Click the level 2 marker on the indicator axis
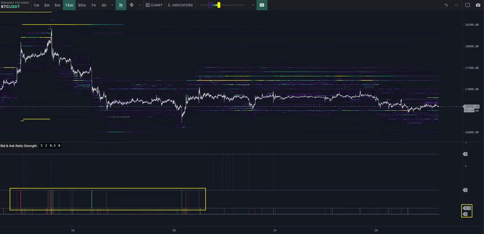This screenshot has height=234, width=484. pyautogui.click(x=465, y=190)
